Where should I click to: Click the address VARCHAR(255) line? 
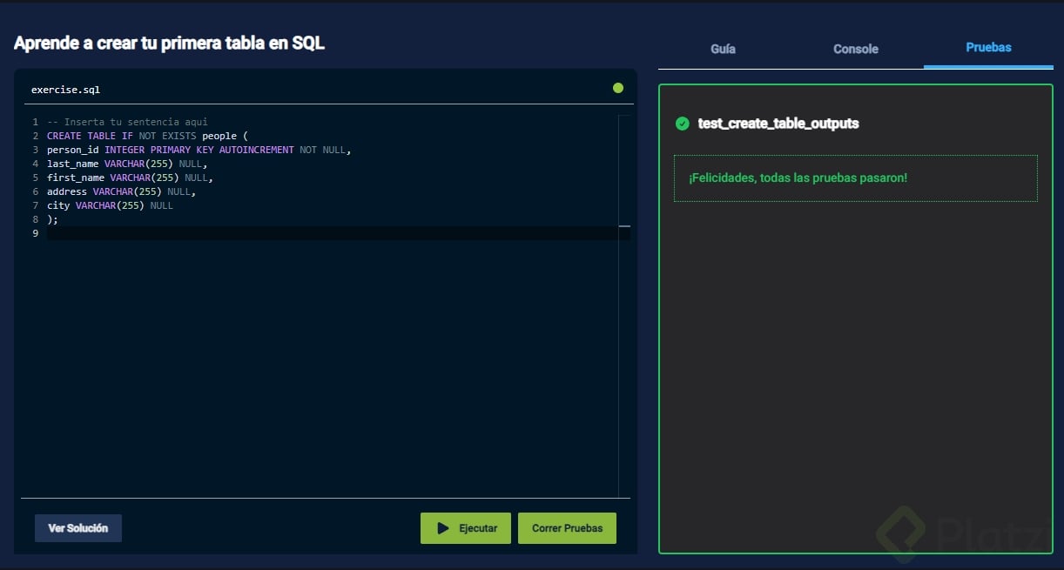[122, 191]
